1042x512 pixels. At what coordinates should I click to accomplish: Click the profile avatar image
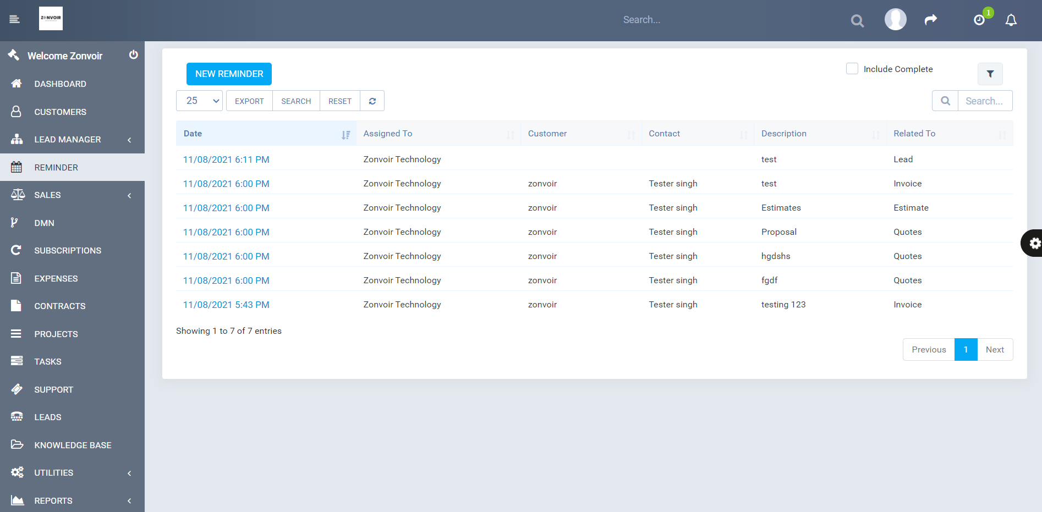[x=895, y=19]
